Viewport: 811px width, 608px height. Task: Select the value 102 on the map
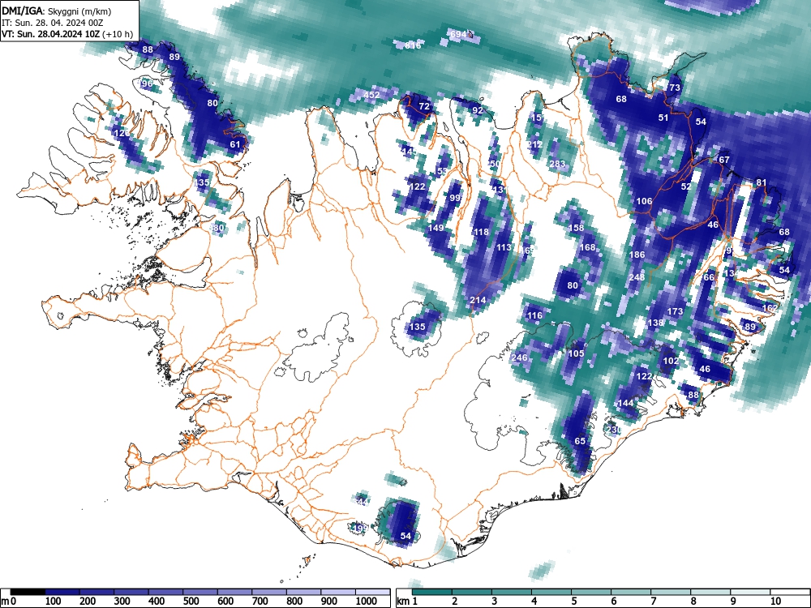click(x=671, y=361)
